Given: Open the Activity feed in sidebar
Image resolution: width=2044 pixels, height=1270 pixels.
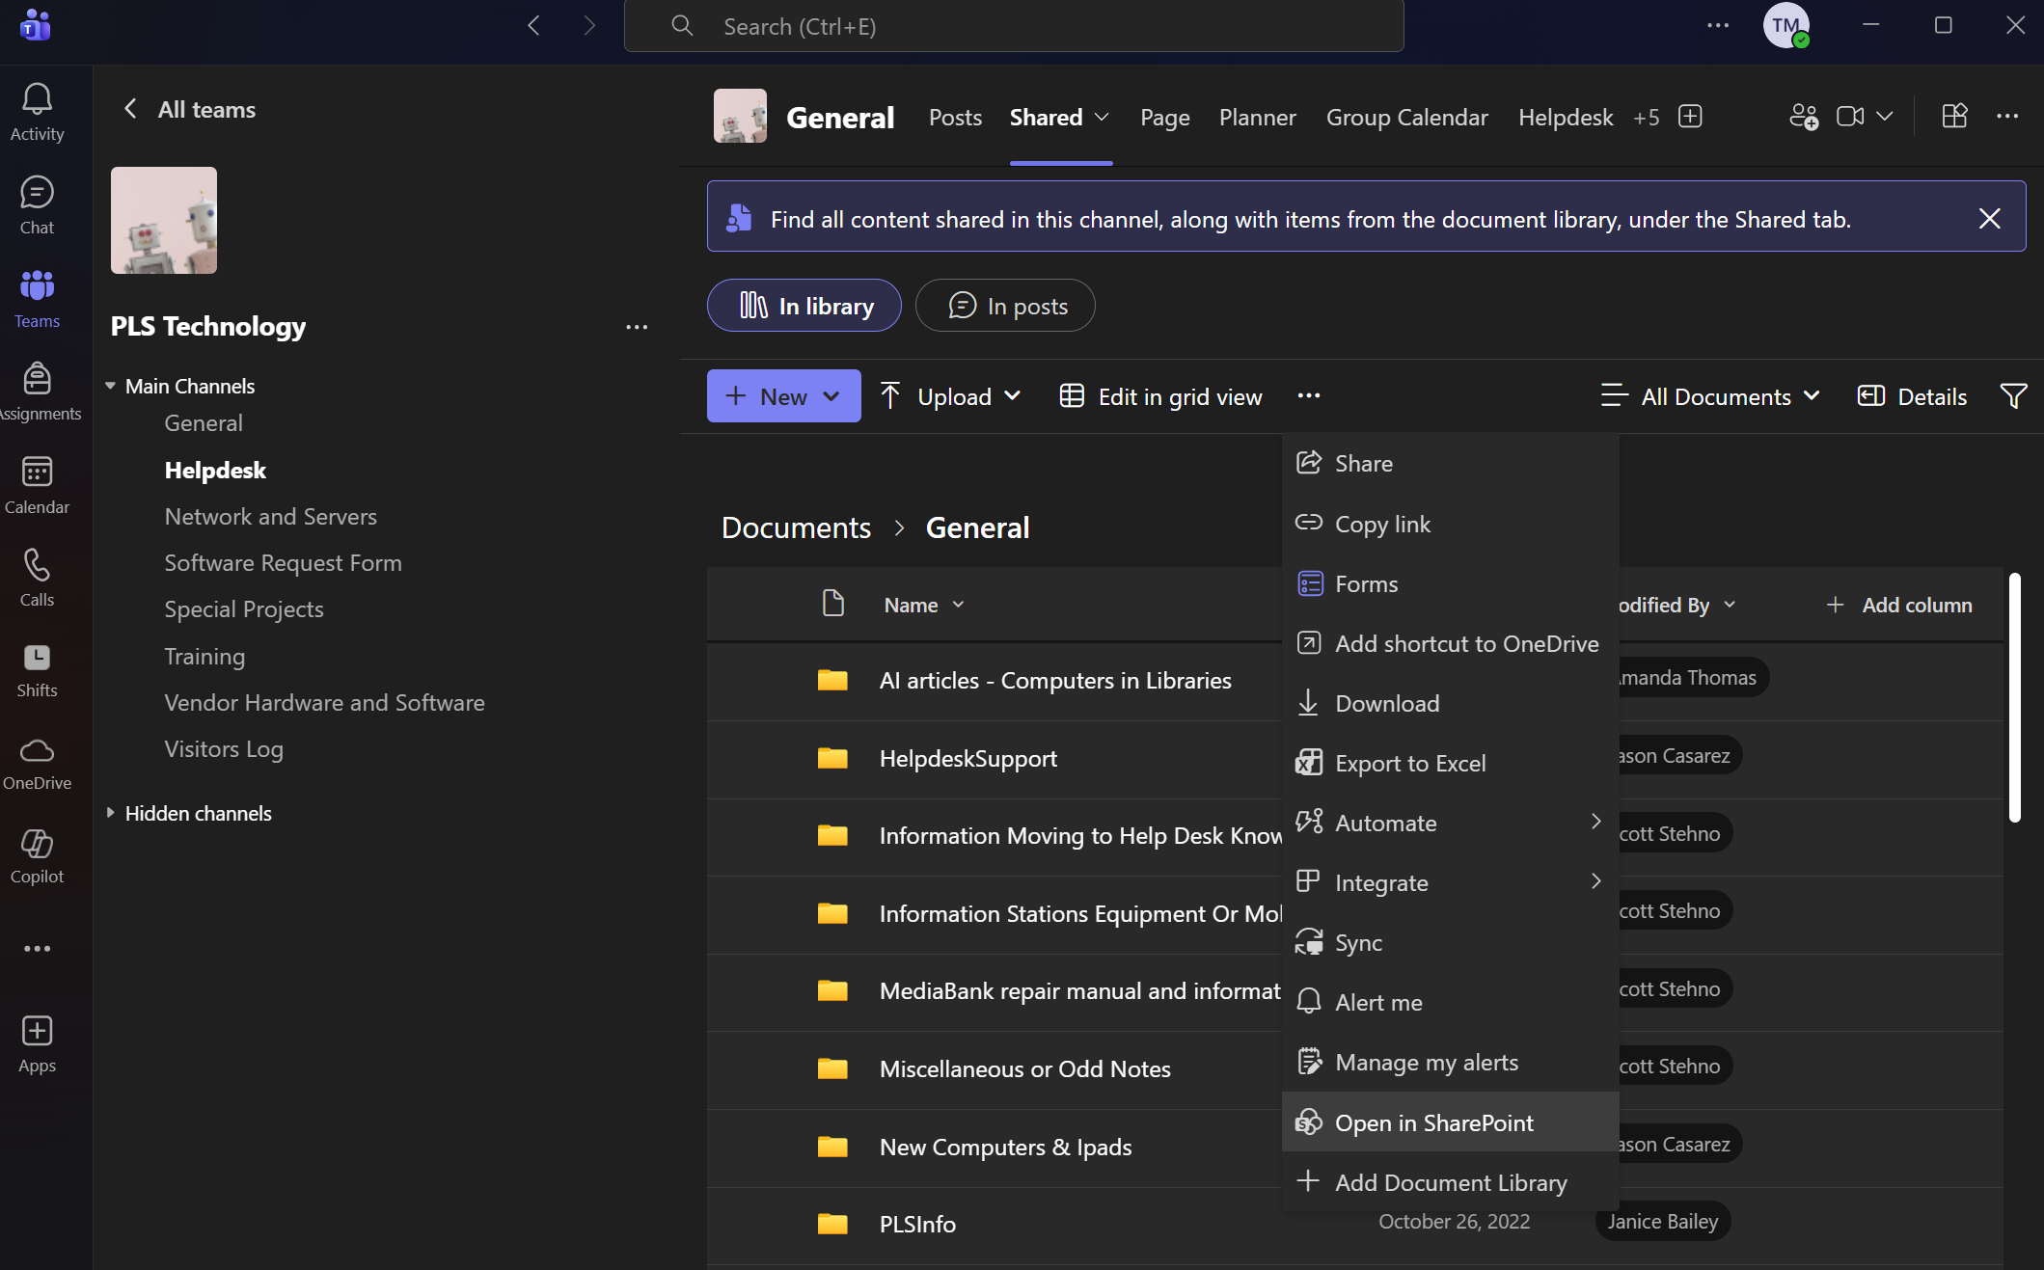Looking at the screenshot, I should [x=37, y=112].
